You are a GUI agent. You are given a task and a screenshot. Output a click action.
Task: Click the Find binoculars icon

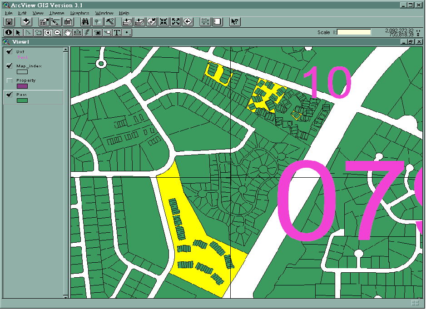coord(85,22)
